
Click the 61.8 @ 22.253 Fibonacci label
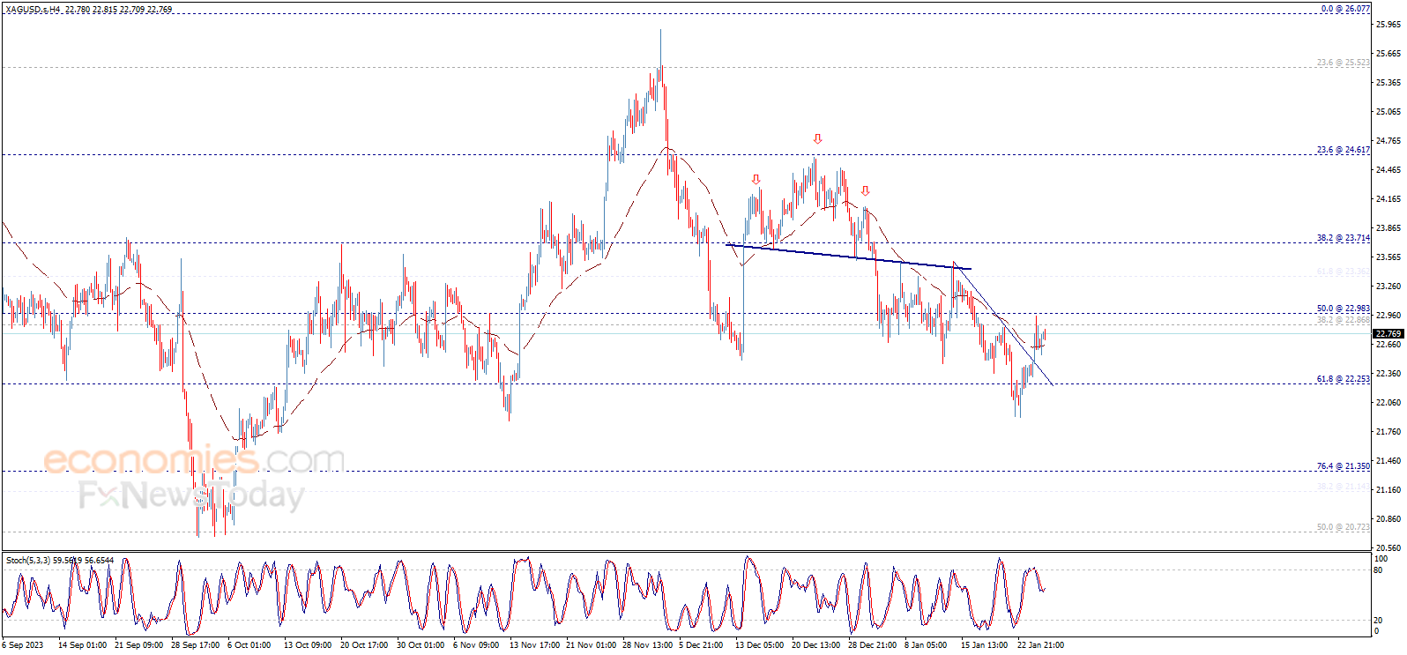click(1344, 379)
